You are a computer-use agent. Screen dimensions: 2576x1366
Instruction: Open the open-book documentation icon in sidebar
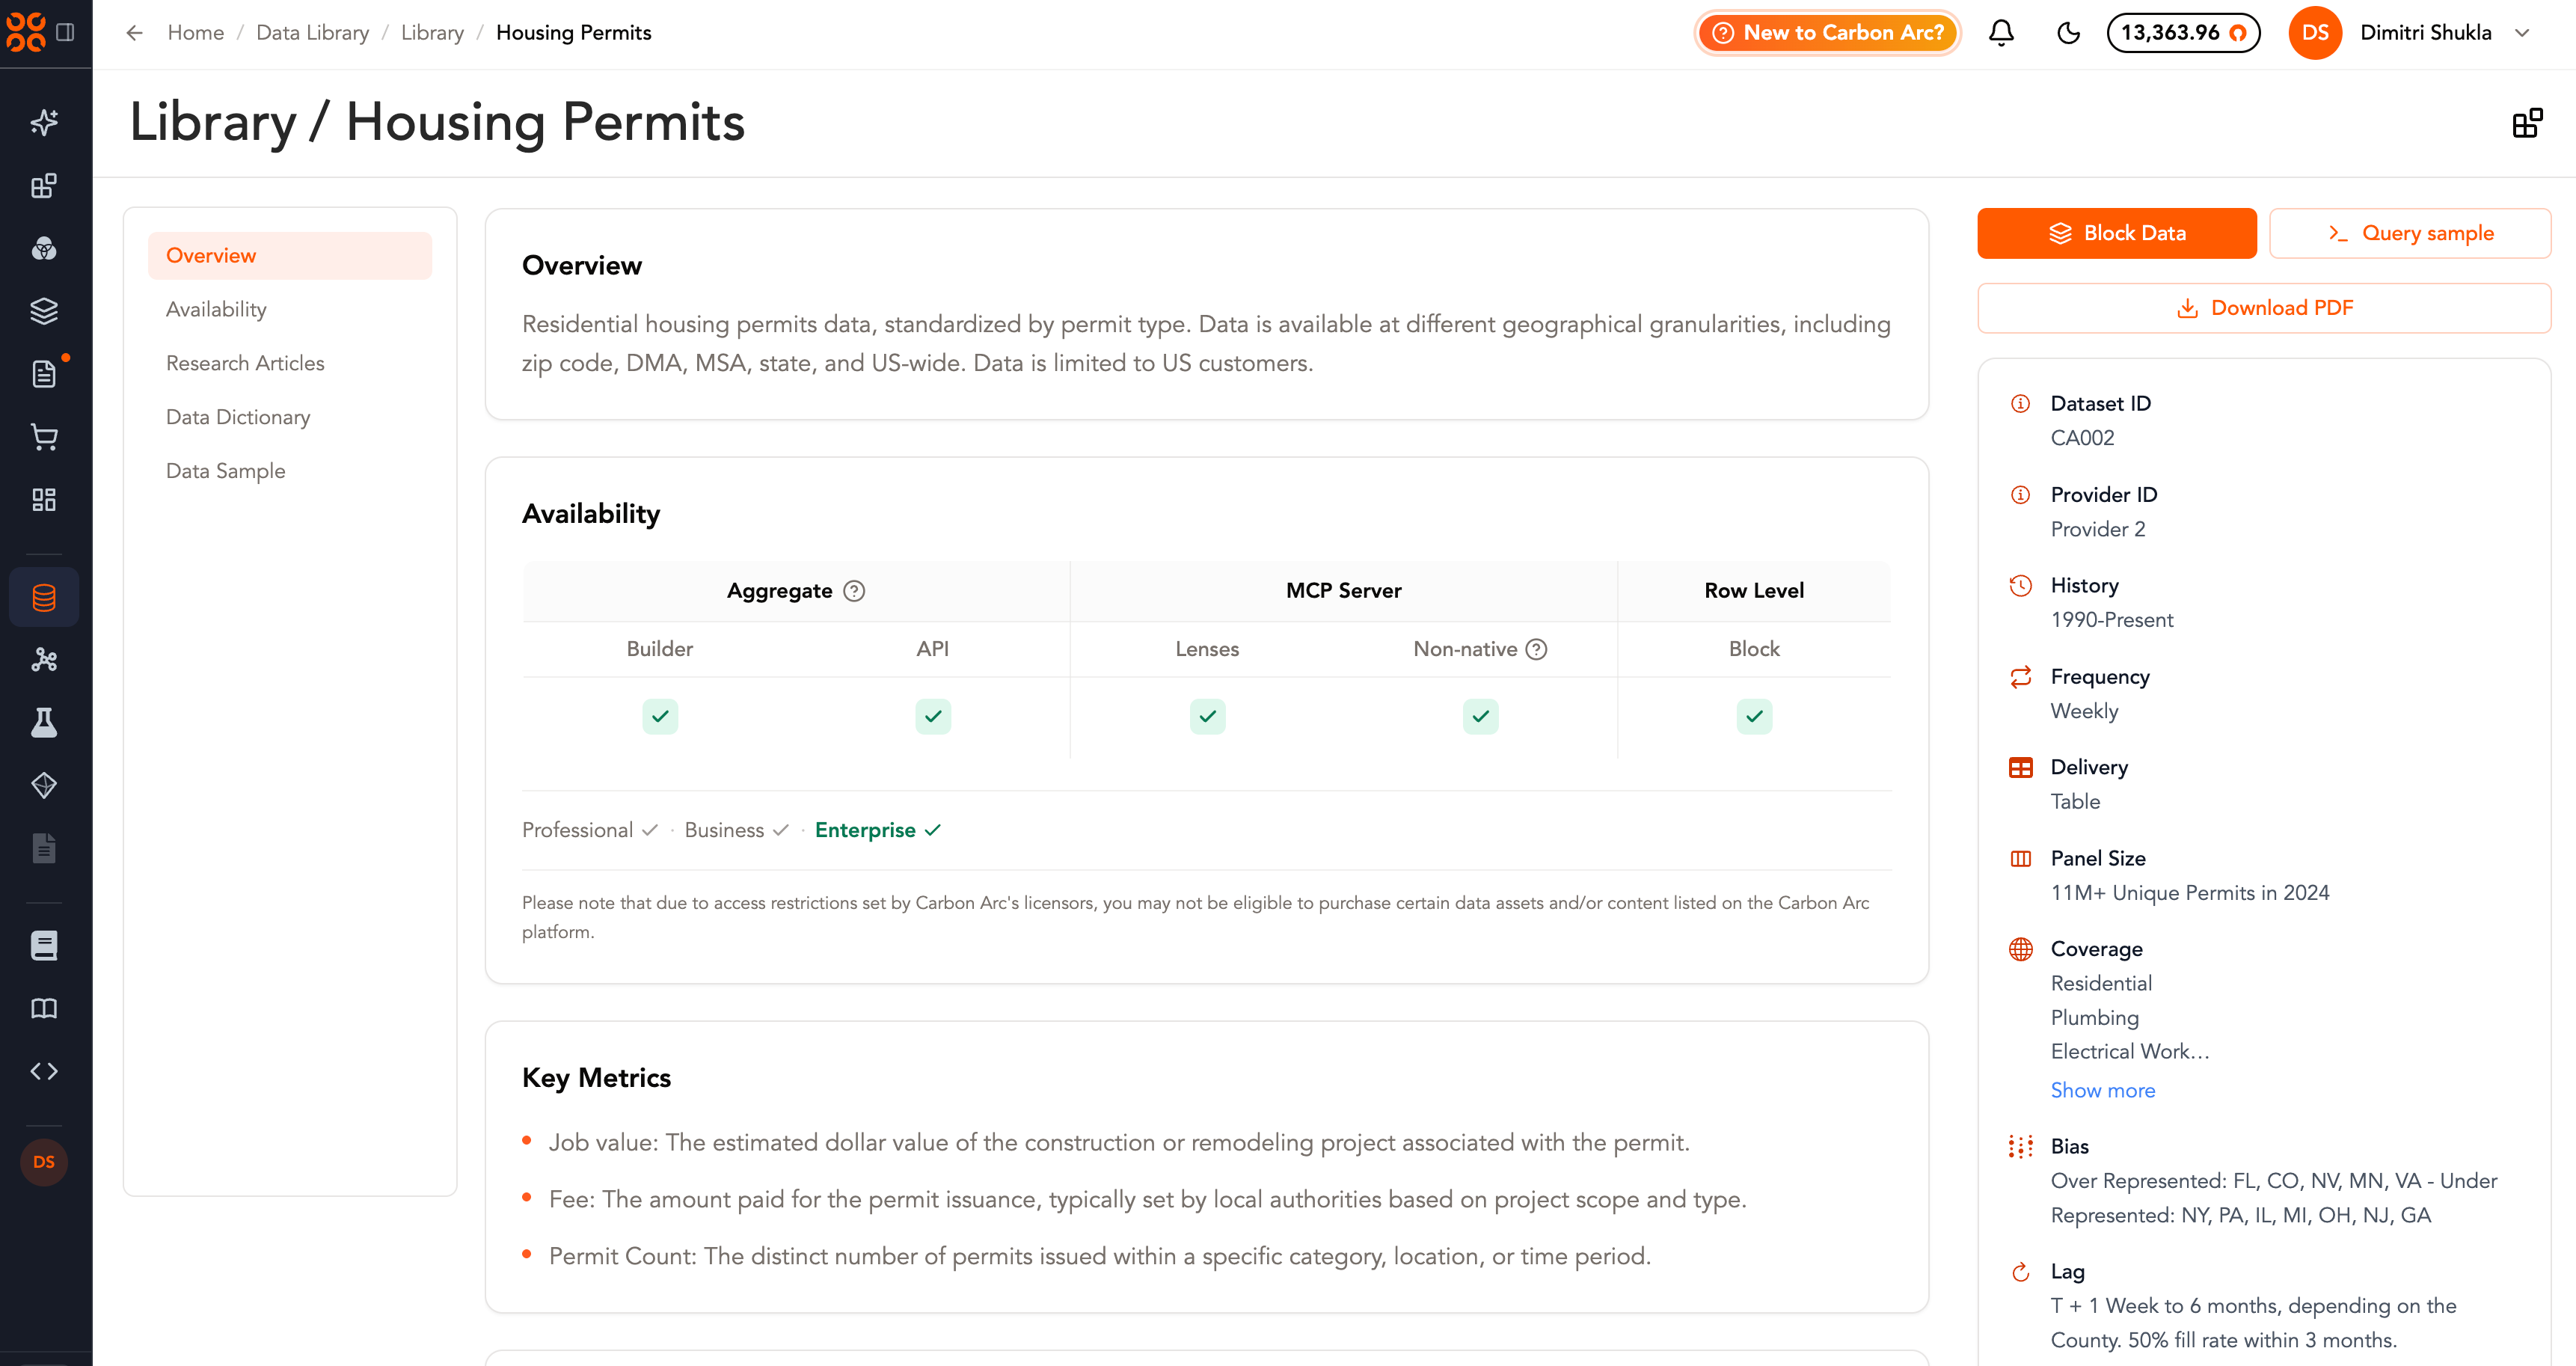coord(44,1008)
